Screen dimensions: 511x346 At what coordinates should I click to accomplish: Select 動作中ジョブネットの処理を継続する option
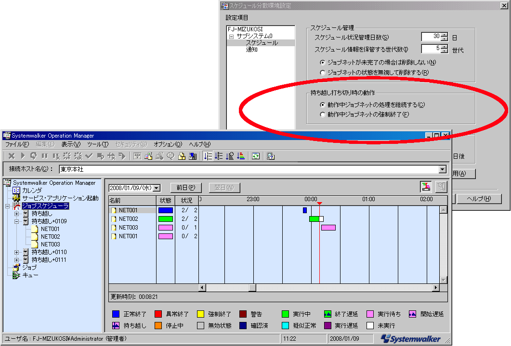click(x=323, y=105)
